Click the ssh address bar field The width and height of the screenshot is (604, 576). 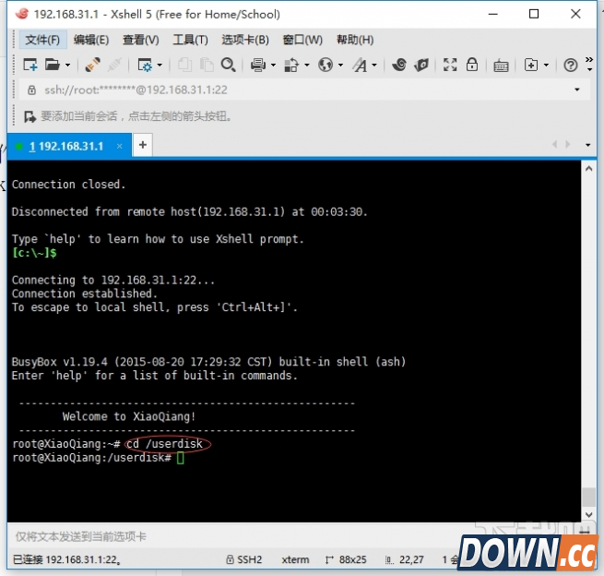tap(277, 90)
